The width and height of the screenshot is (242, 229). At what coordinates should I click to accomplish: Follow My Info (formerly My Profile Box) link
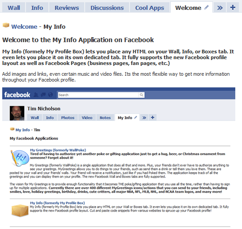[x=57, y=203]
